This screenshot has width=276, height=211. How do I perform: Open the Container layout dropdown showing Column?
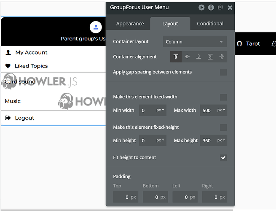[195, 42]
